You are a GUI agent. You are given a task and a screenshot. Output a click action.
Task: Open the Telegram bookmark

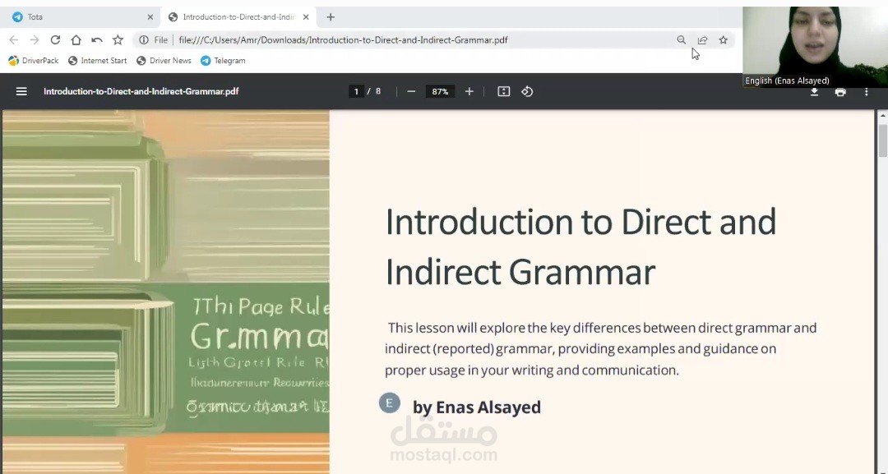[x=223, y=61]
